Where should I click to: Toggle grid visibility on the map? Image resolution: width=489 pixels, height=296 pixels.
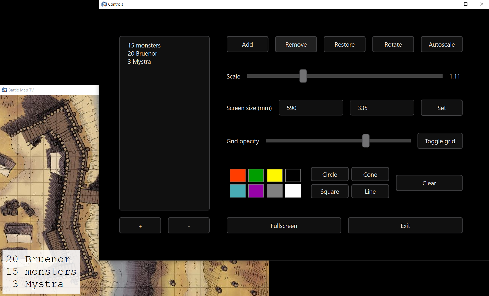pos(440,141)
